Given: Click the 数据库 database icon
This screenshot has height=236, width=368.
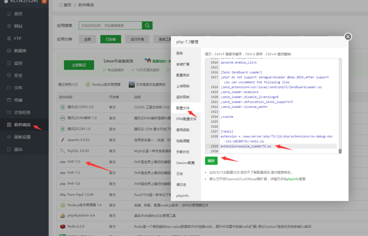Looking at the screenshot, I should [x=9, y=51].
